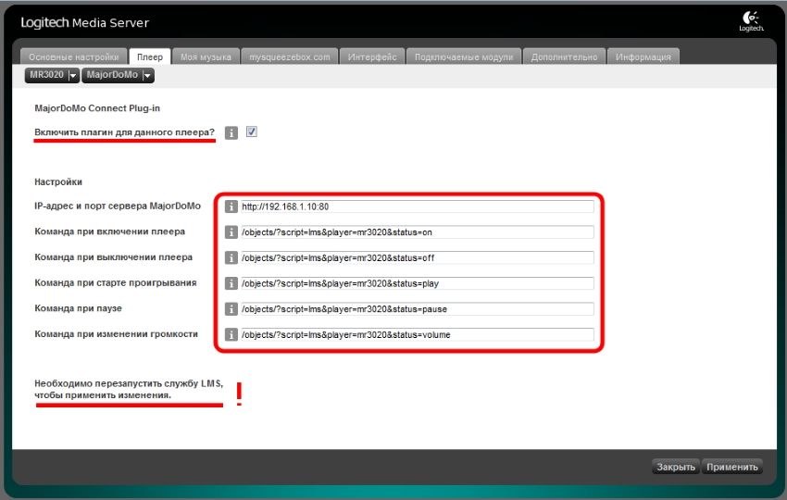This screenshot has height=500, width=787.
Task: Click info icon for player power-on command
Action: click(x=231, y=231)
